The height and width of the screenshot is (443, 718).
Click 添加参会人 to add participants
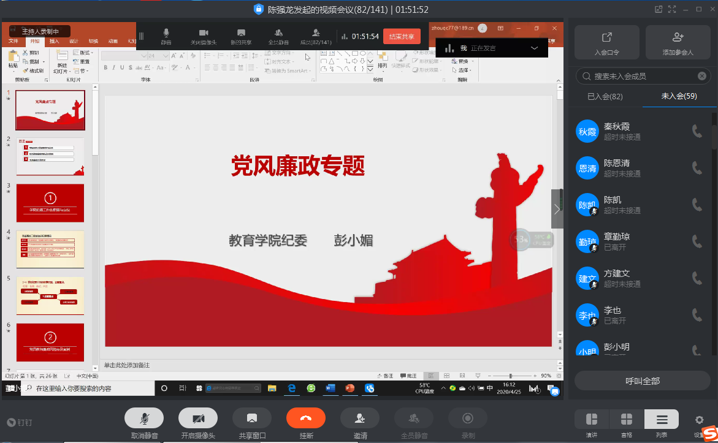coord(678,42)
